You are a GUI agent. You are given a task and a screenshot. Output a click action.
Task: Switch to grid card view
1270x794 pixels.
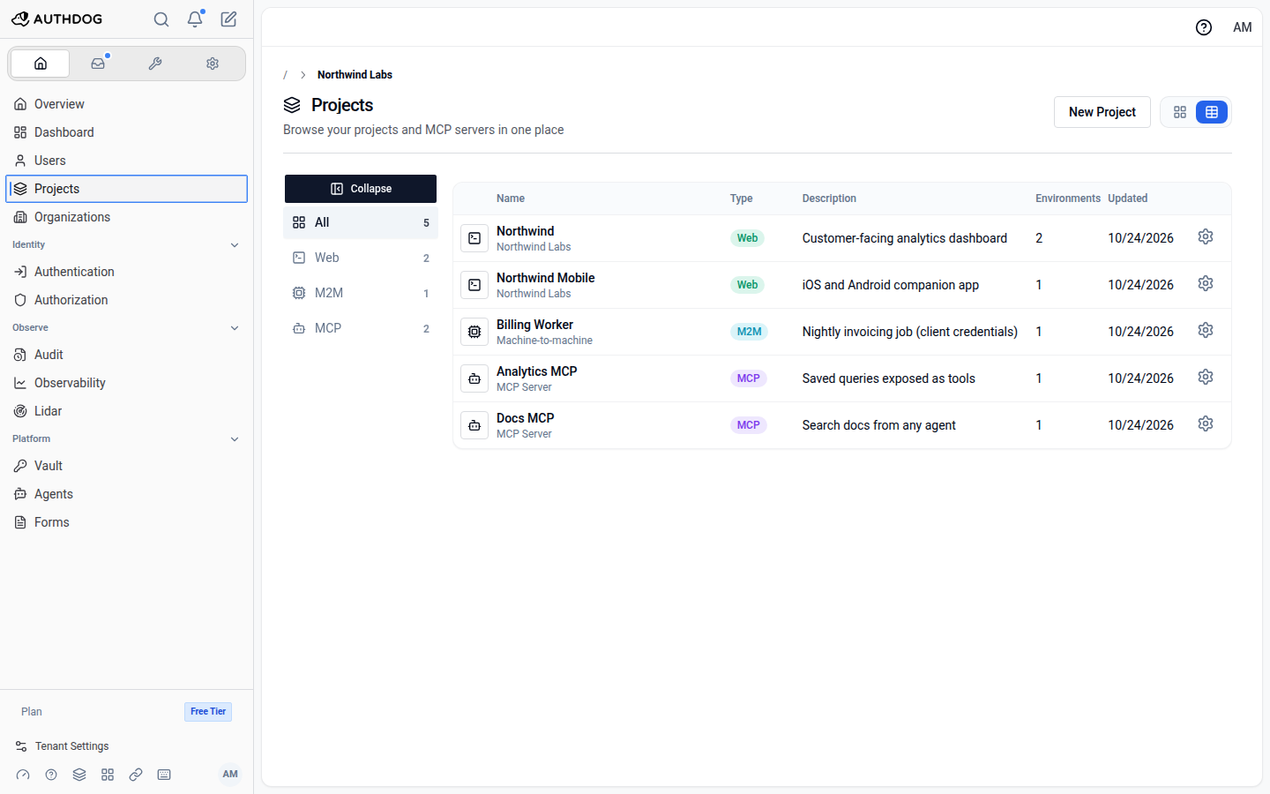1180,112
